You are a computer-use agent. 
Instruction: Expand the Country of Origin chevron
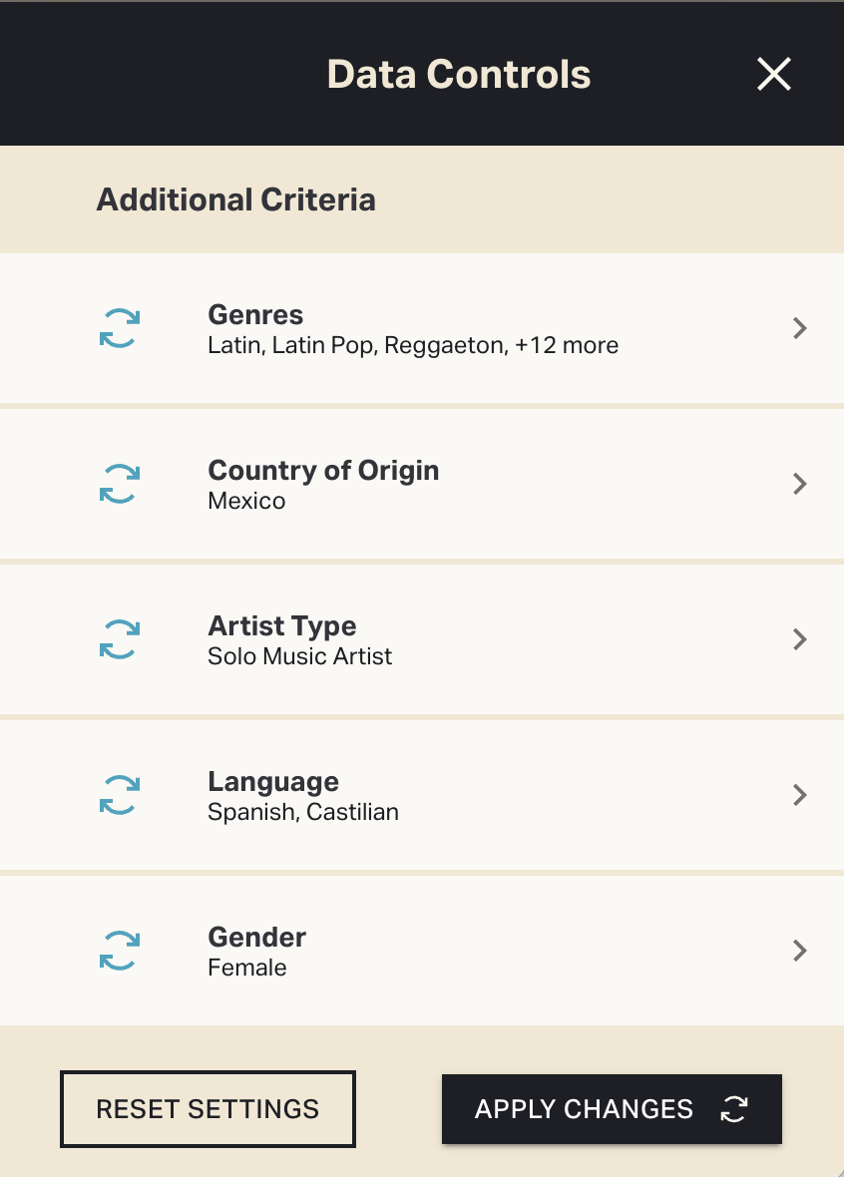(x=799, y=484)
